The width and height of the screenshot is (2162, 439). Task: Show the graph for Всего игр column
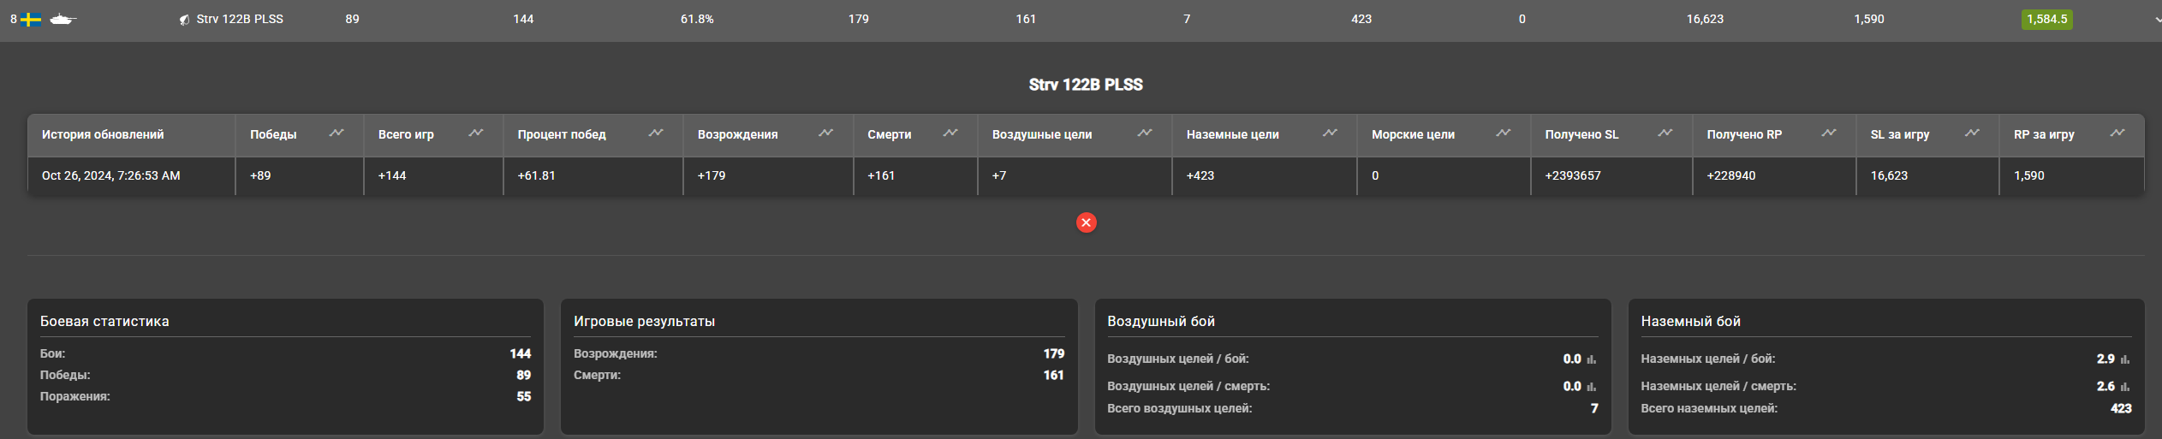click(x=476, y=133)
